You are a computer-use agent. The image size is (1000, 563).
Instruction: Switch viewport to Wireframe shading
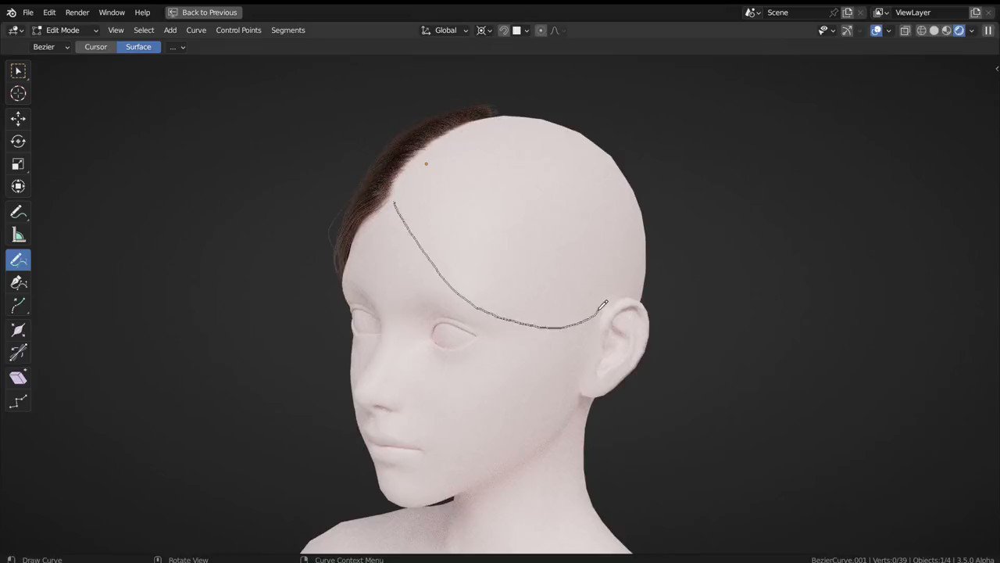(922, 30)
